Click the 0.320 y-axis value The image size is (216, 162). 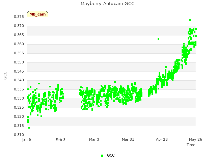pos(19,116)
